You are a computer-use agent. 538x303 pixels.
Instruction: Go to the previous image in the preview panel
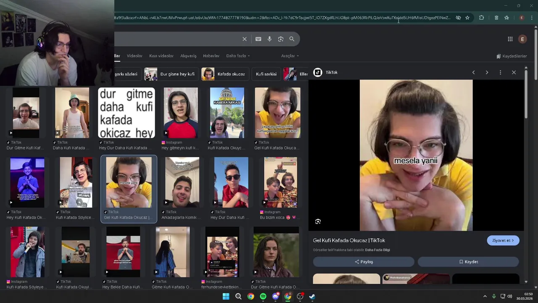474,72
